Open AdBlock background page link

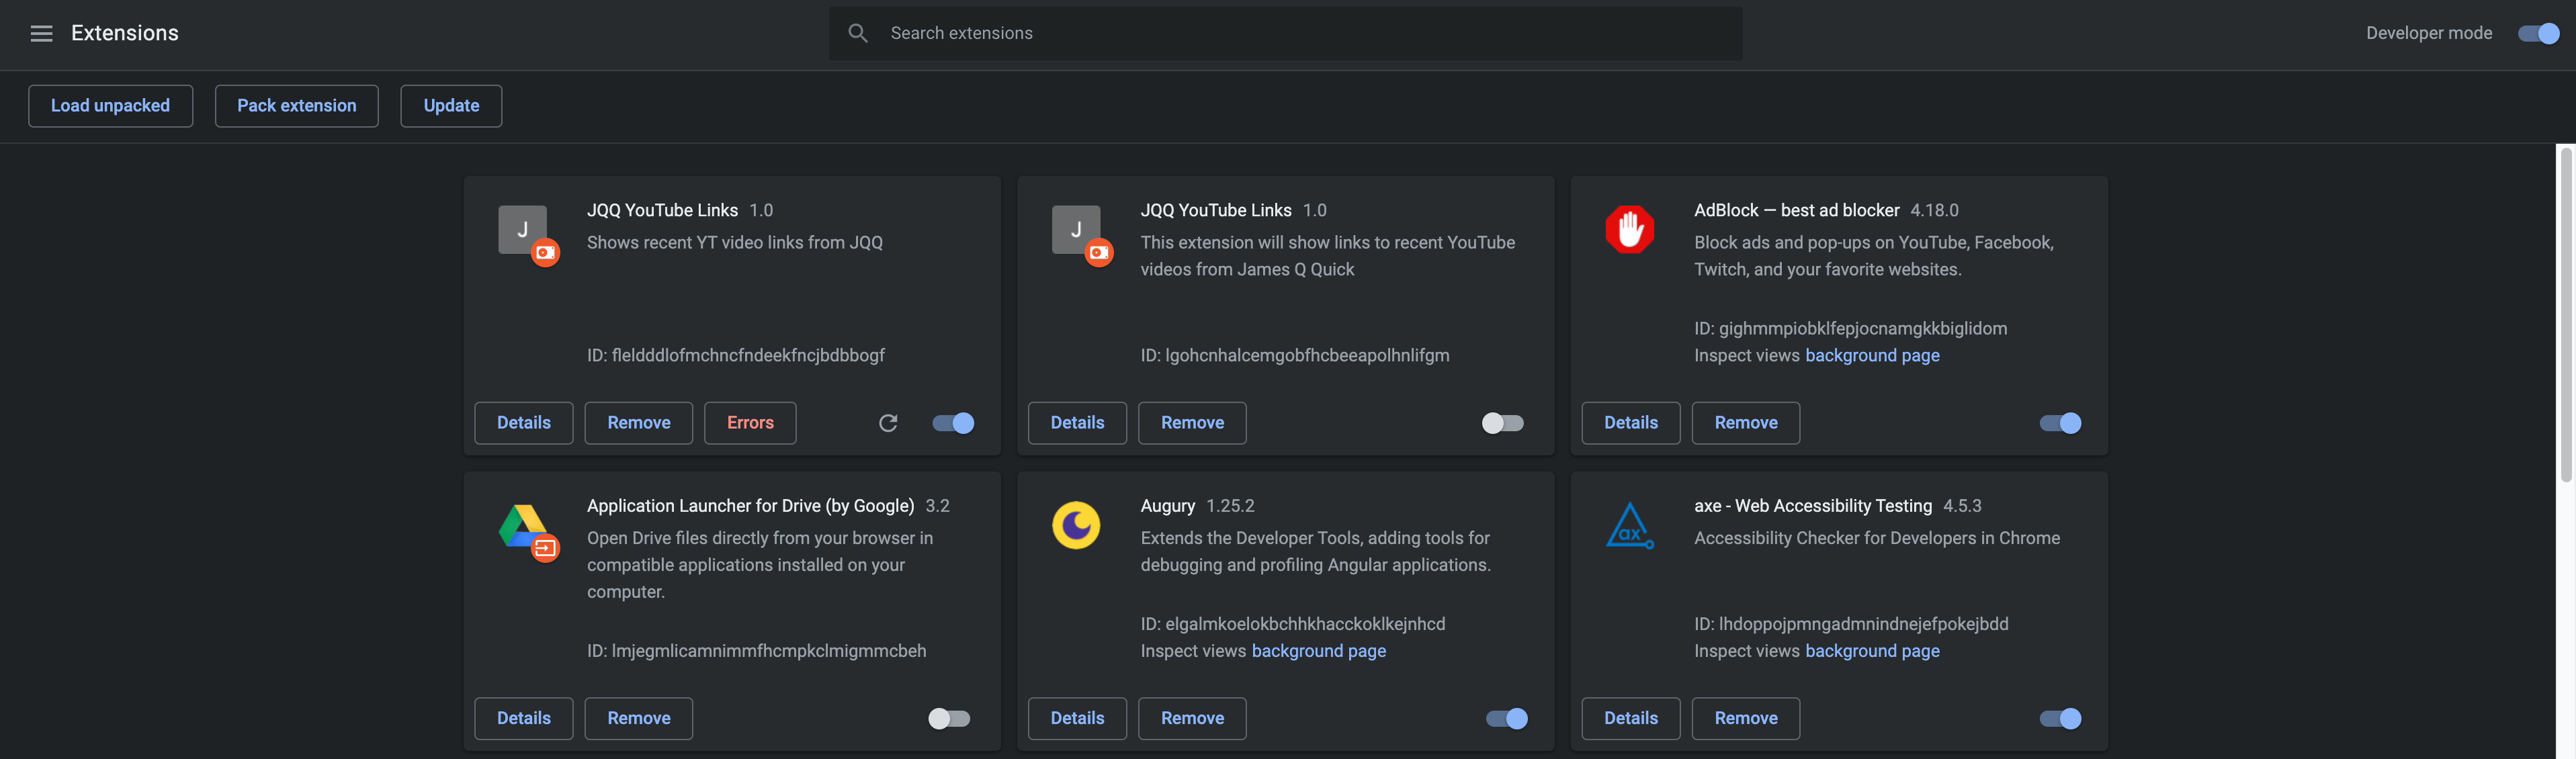pos(1872,355)
